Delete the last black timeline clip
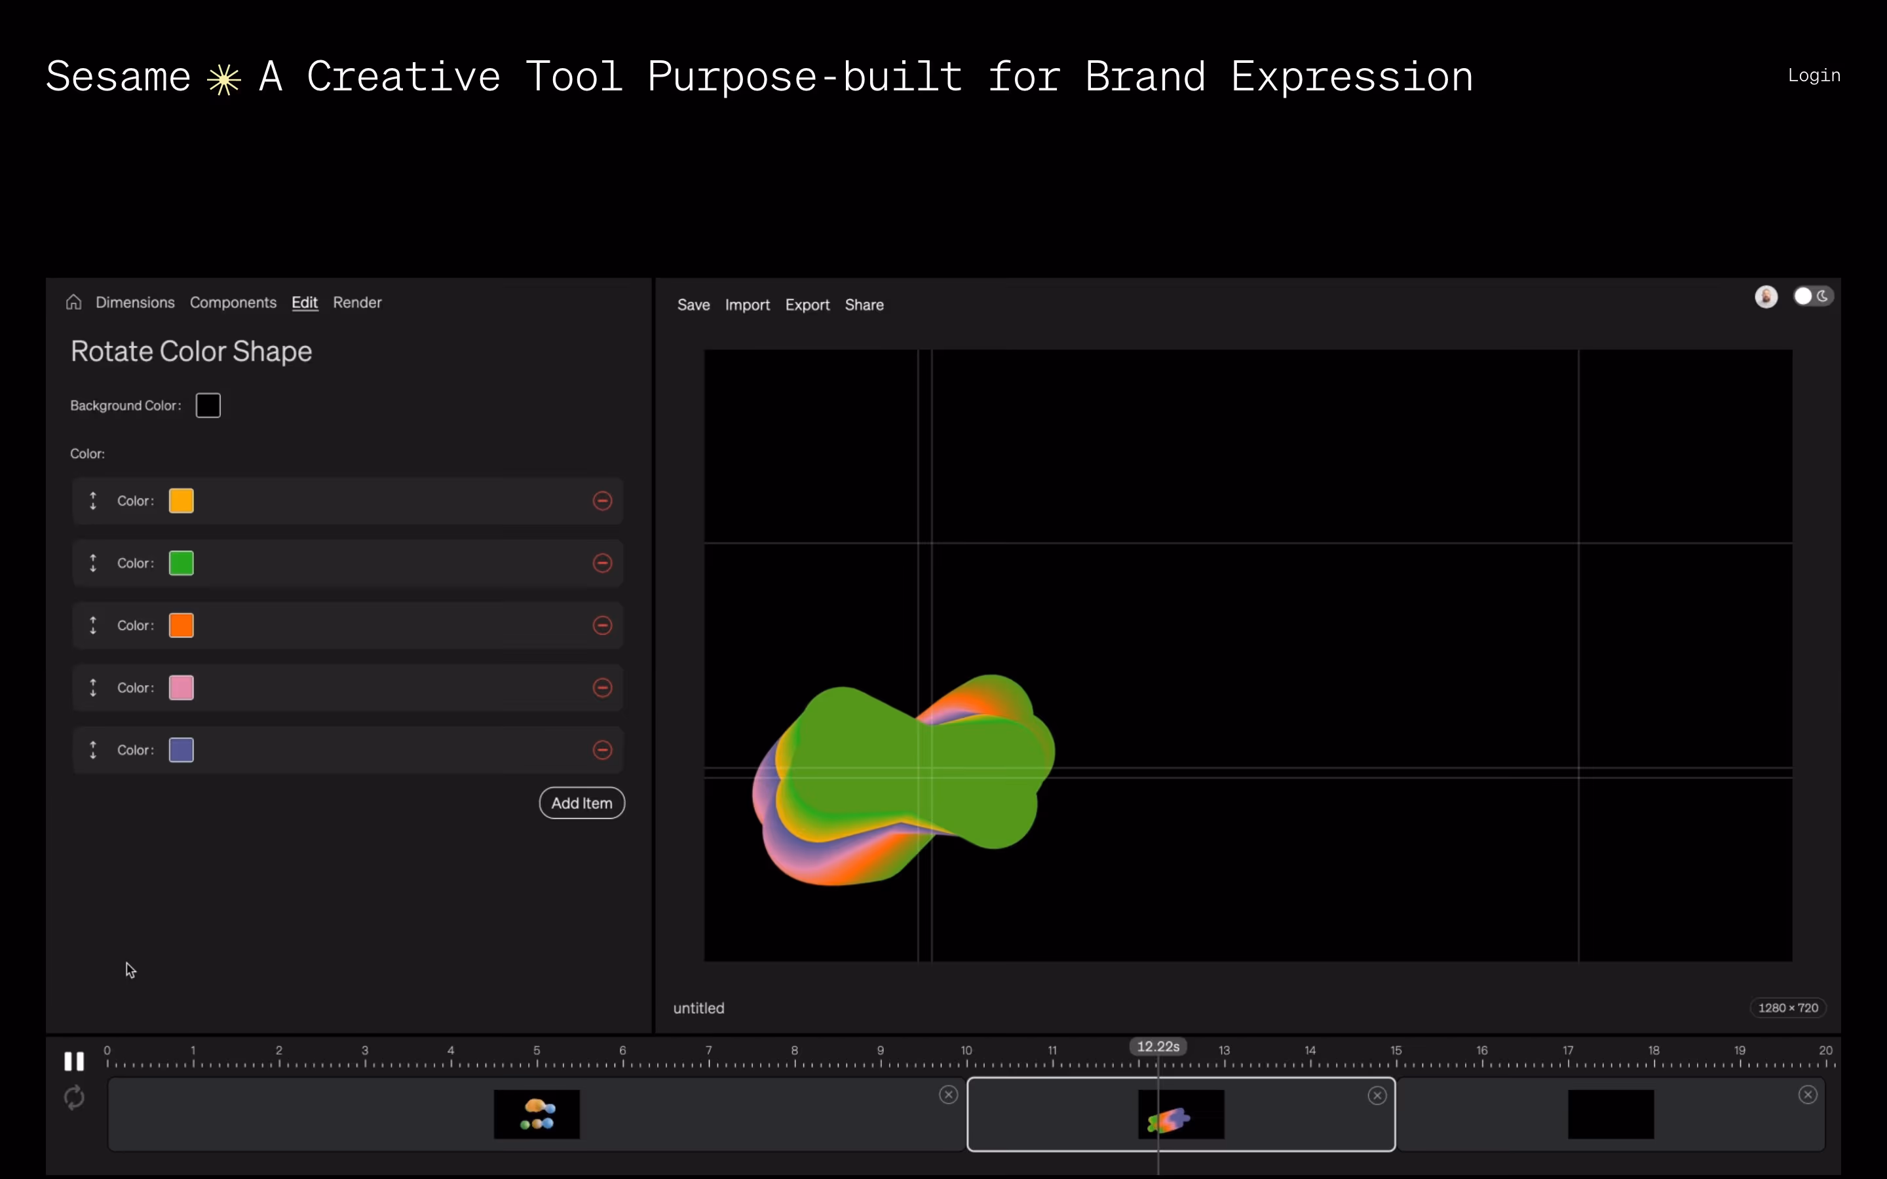This screenshot has height=1179, width=1887. click(x=1808, y=1095)
